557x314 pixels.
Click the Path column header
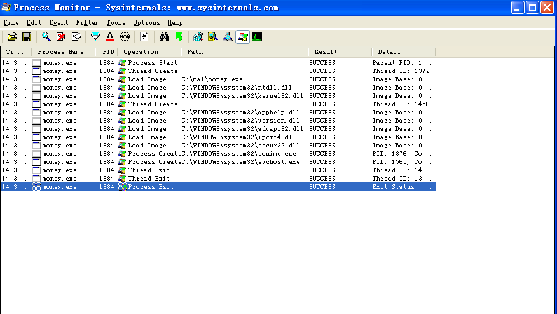[x=245, y=52]
